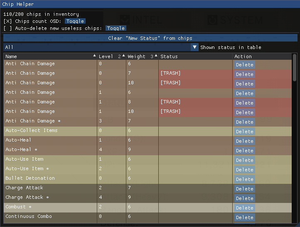Click level value 4 in Charge Attack * row
The image size is (300, 227).
point(101,197)
